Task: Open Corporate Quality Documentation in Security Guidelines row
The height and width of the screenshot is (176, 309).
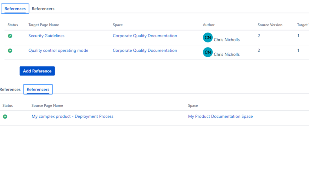Action: pyautogui.click(x=145, y=36)
